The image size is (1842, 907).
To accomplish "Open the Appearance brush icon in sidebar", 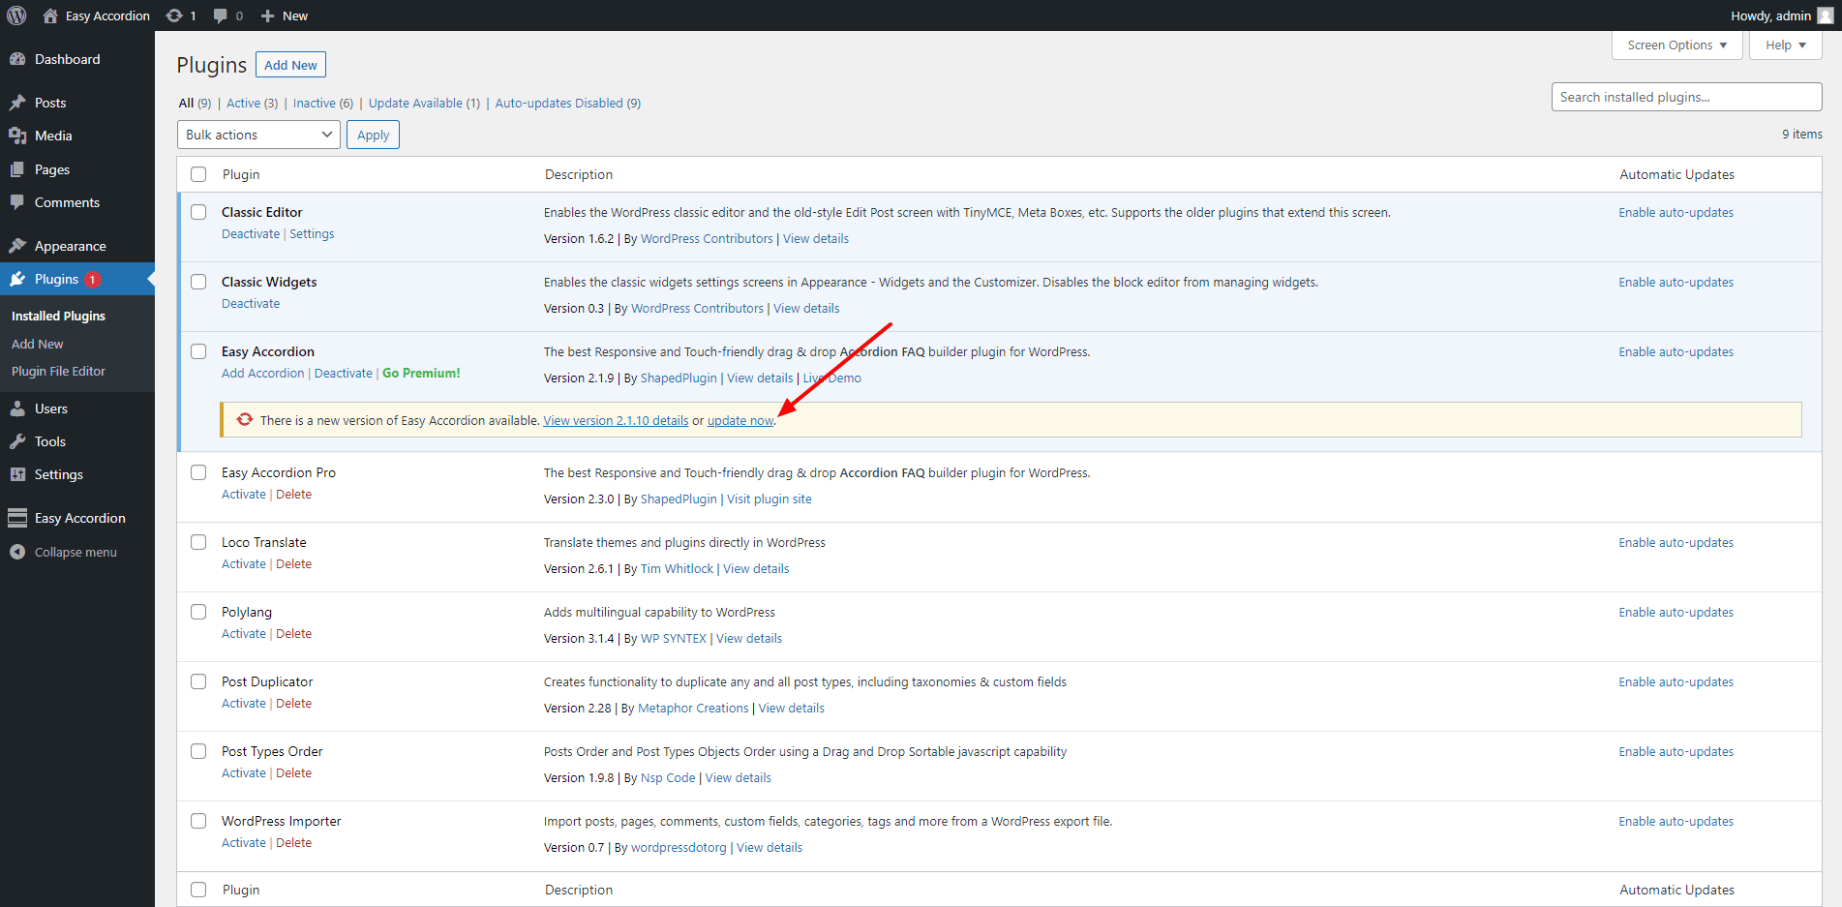I will coord(17,246).
